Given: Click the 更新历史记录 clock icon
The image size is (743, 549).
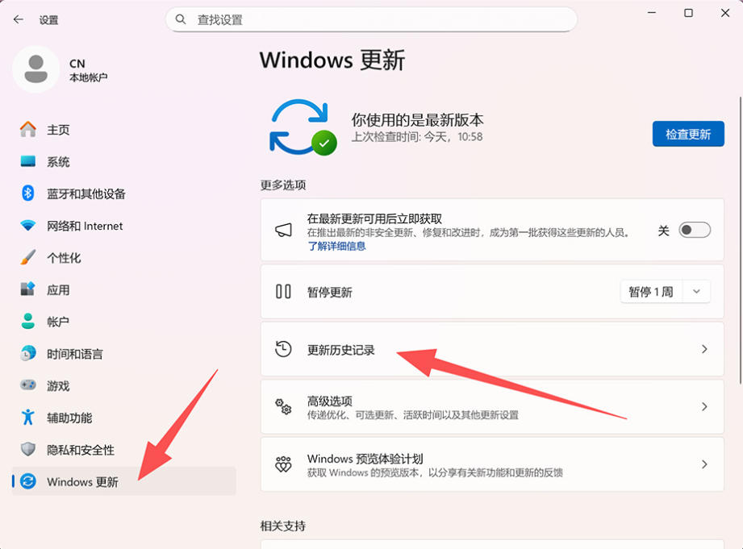Looking at the screenshot, I should point(283,349).
